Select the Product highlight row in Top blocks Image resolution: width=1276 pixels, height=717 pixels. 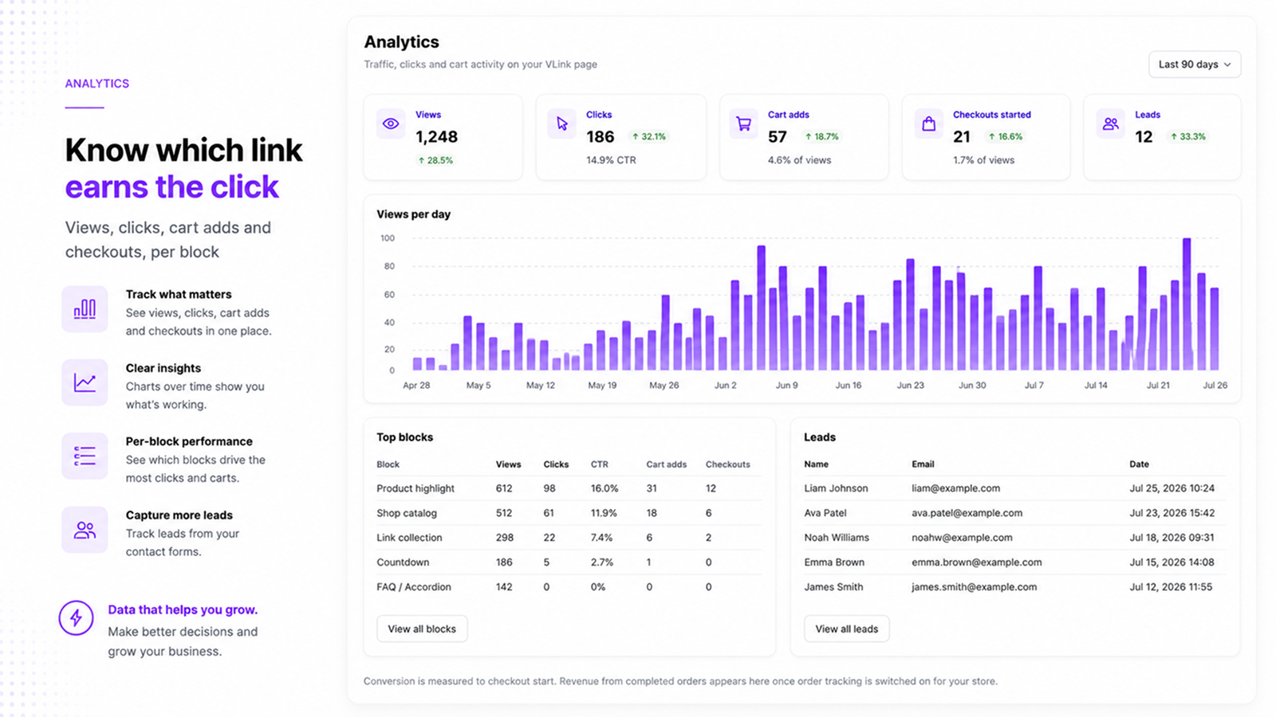(x=569, y=488)
